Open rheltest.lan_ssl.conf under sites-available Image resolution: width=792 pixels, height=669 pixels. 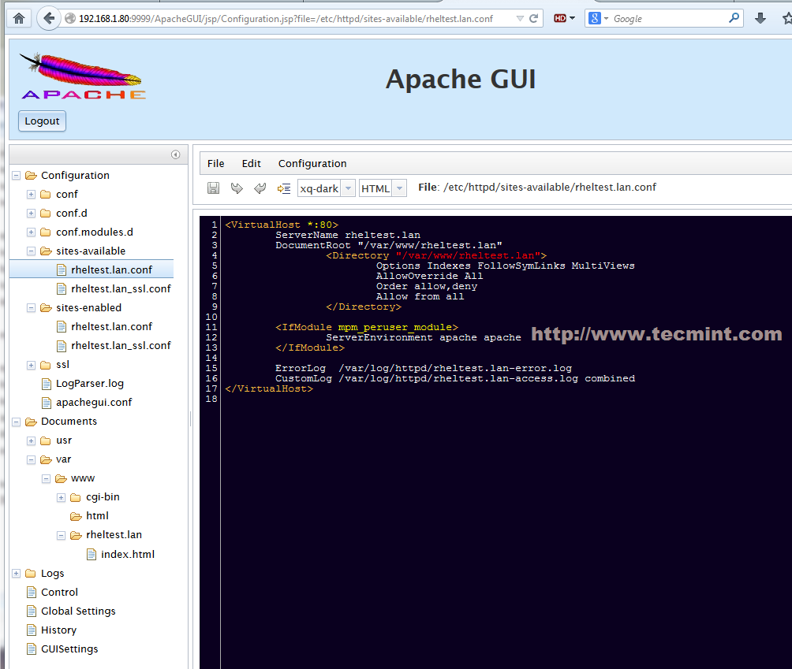121,289
